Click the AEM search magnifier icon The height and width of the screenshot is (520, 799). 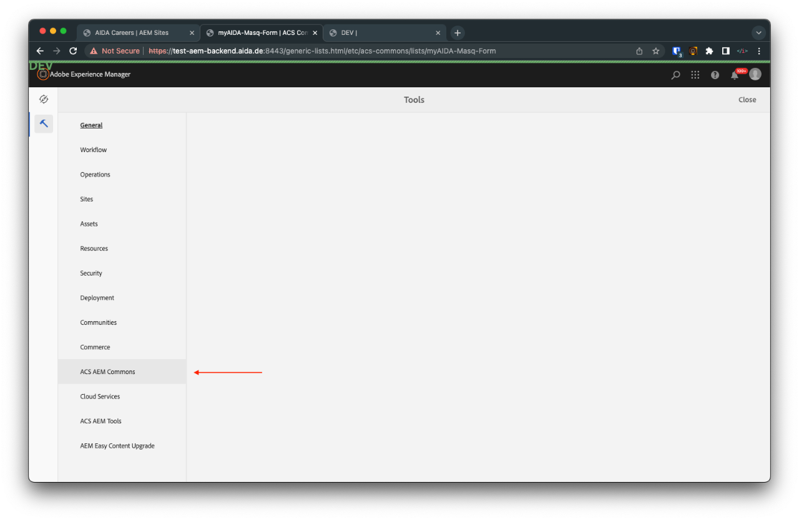[675, 75]
